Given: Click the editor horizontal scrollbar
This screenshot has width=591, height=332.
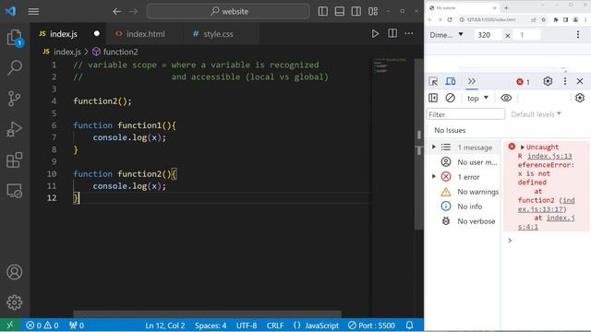Looking at the screenshot, I should (x=207, y=314).
